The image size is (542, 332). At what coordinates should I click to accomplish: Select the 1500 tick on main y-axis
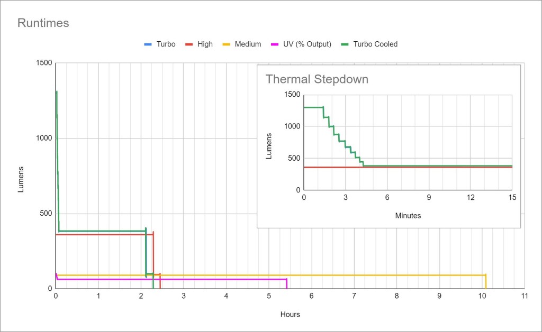pos(44,63)
